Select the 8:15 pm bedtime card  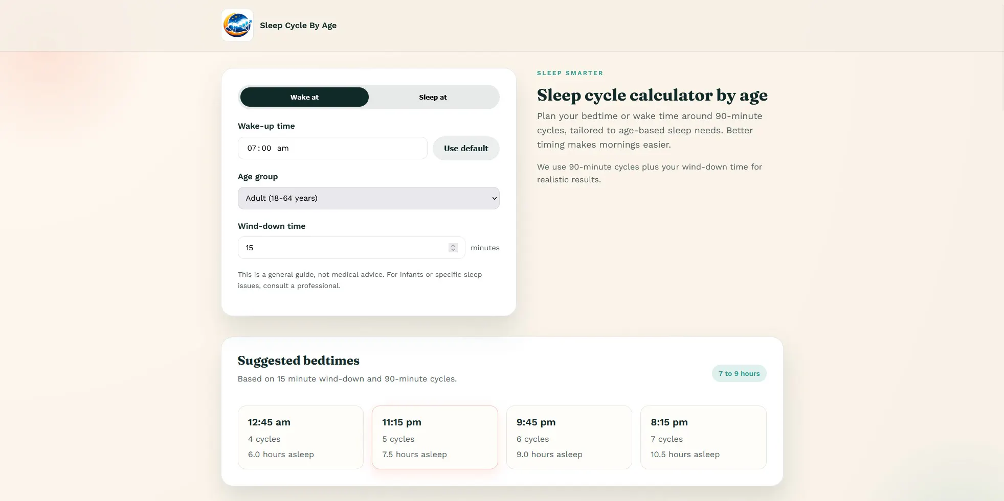pyautogui.click(x=703, y=437)
